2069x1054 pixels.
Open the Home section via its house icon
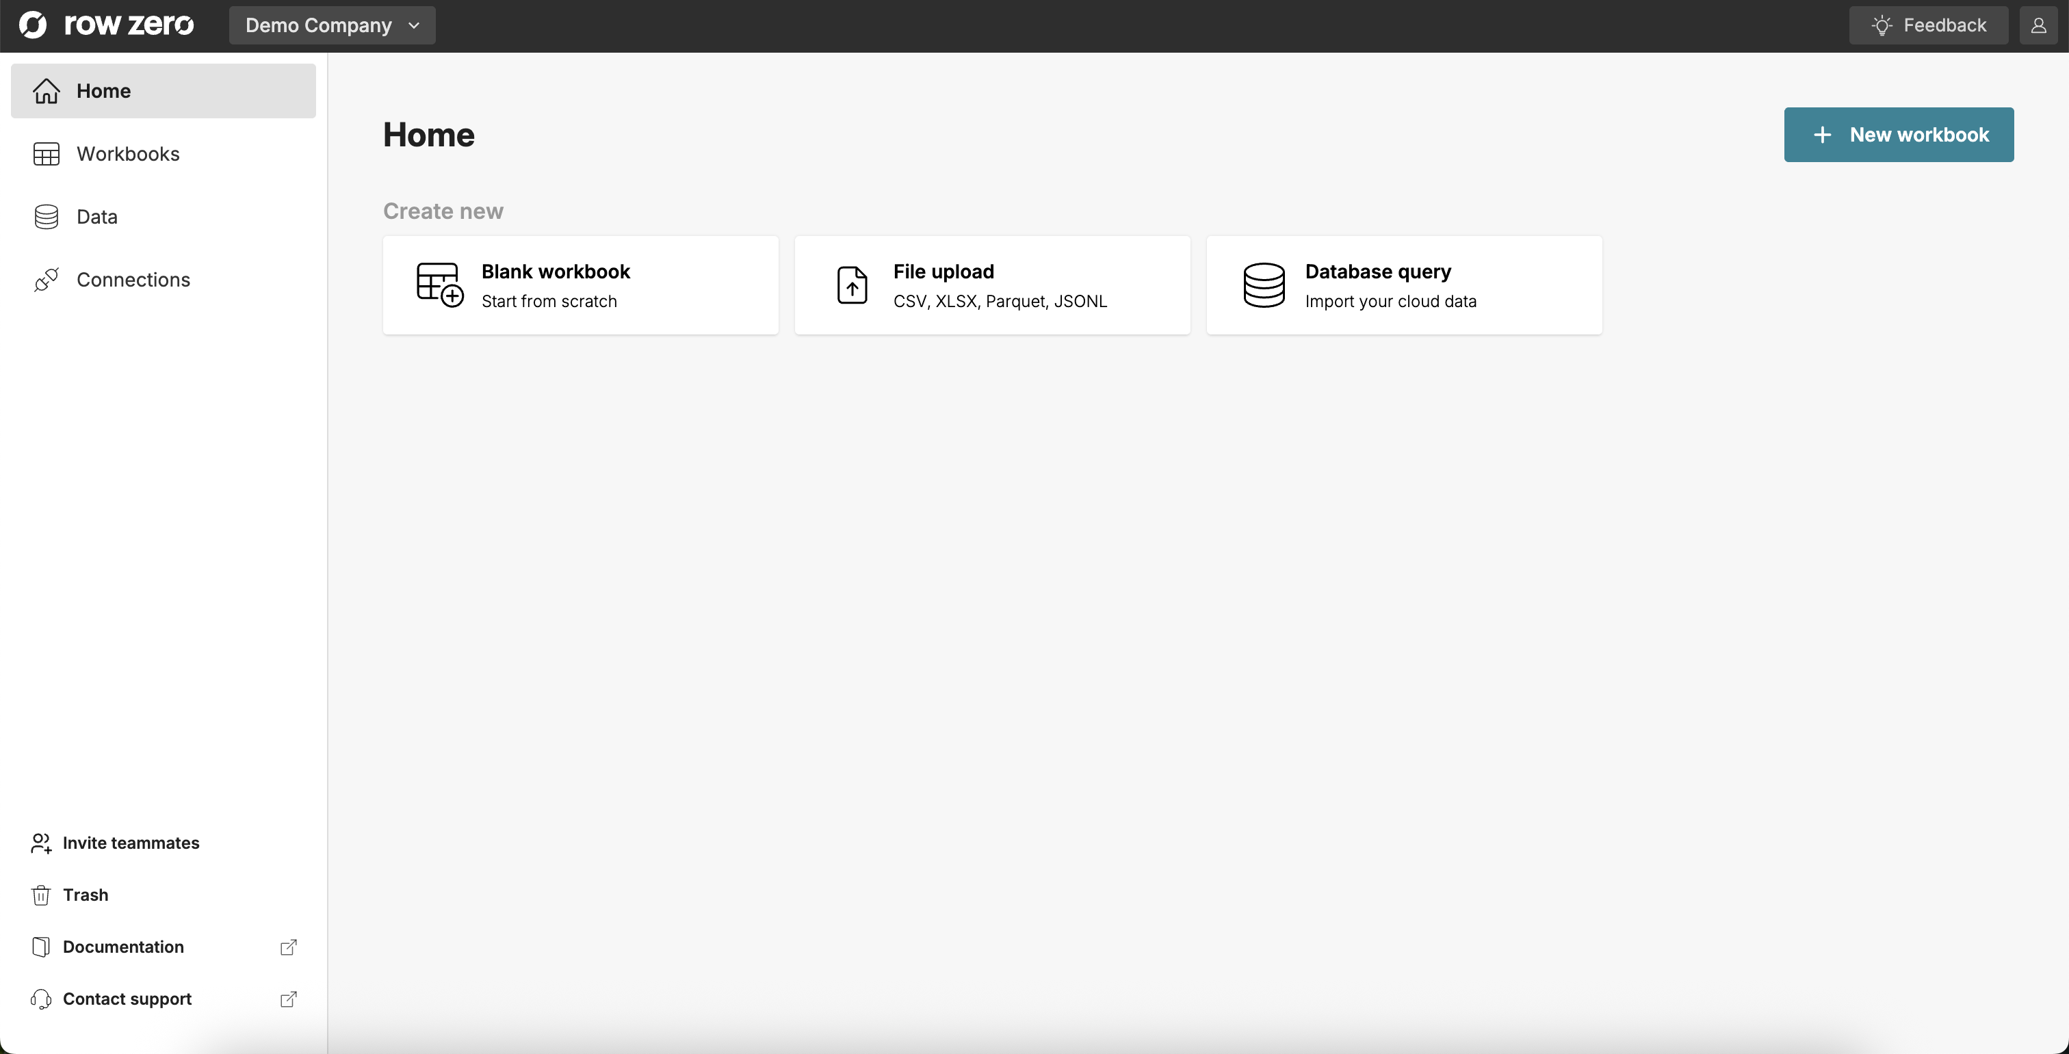point(46,91)
